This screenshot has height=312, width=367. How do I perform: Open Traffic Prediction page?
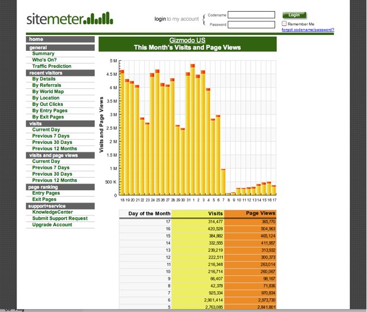coord(52,66)
